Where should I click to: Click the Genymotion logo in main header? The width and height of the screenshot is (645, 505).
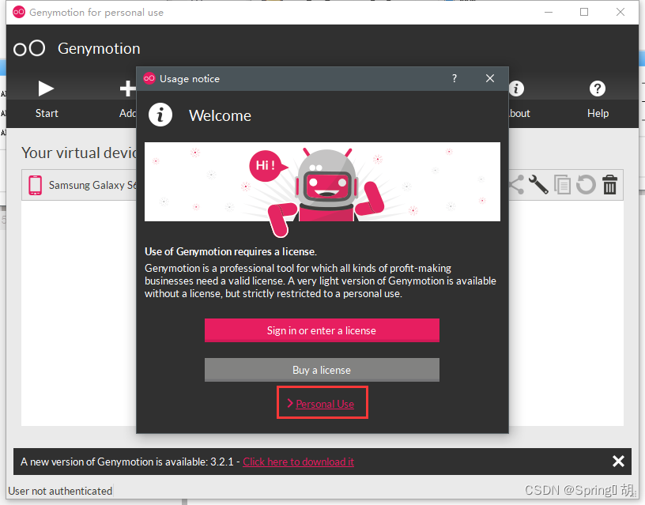coord(29,48)
